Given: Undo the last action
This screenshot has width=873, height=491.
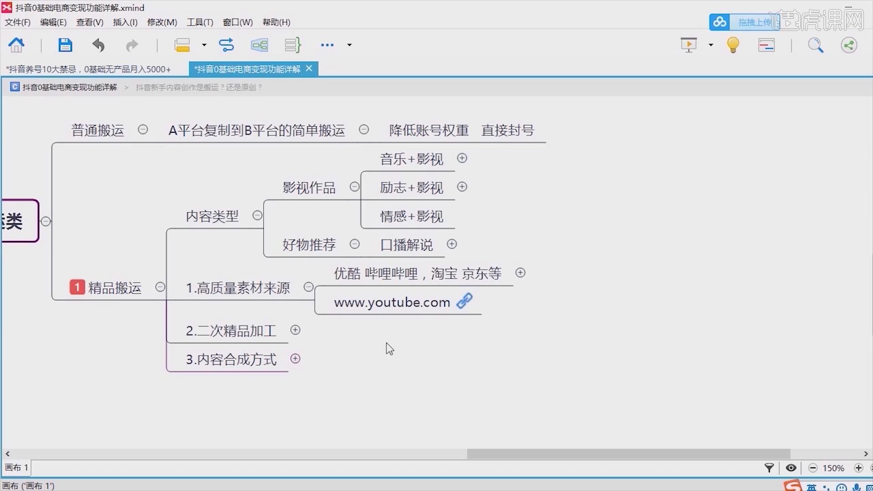Looking at the screenshot, I should 98,45.
